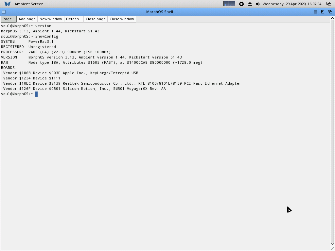This screenshot has height=251, width=335.
Task: Click the screen depth gadget beside the clock
Action: [x=329, y=4]
